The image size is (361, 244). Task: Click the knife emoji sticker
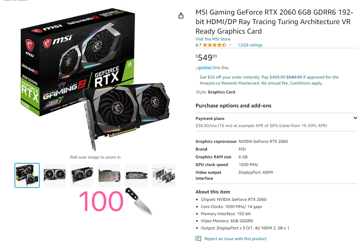139,201
